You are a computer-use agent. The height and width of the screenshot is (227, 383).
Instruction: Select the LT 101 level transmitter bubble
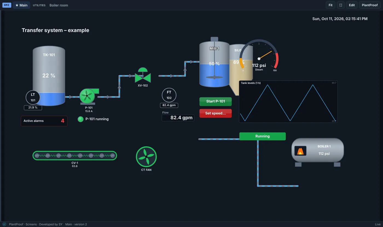(33, 97)
